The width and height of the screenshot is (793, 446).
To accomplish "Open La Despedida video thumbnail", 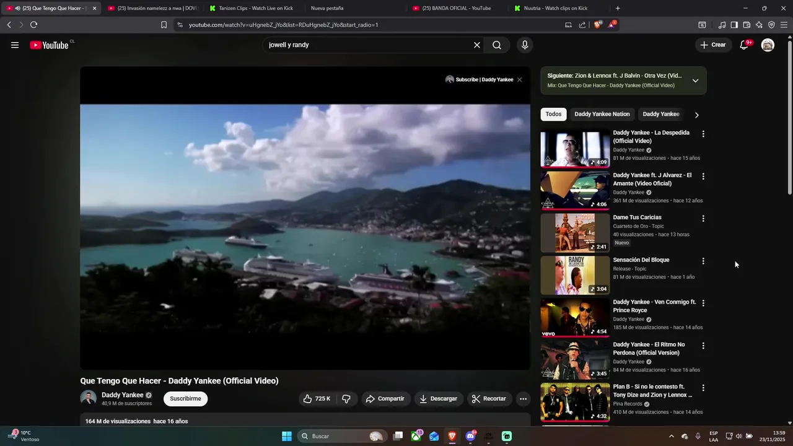I will [575, 147].
